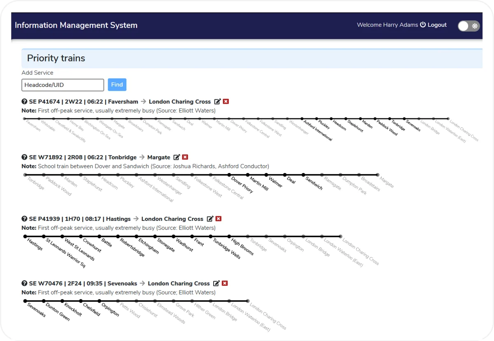Edit the 2R08 Tonbridge to Margate service
Screen dimensions: 494x341
(177, 157)
